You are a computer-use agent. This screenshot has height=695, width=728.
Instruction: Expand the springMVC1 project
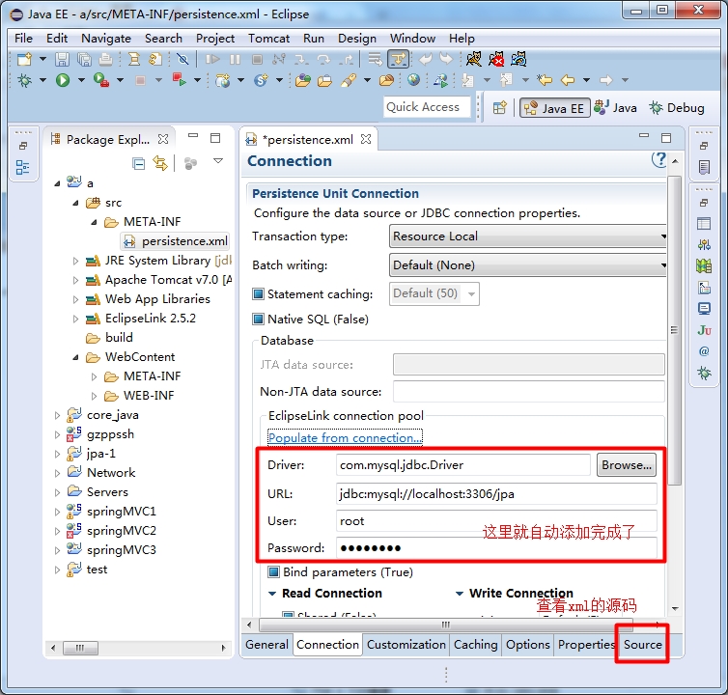(x=57, y=513)
